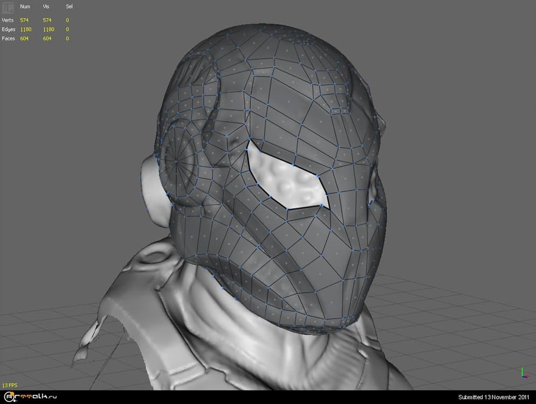Click the Vis column header

point(46,7)
